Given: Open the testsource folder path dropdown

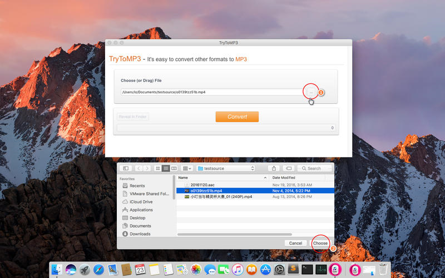Looking at the screenshot, I should click(225, 168).
